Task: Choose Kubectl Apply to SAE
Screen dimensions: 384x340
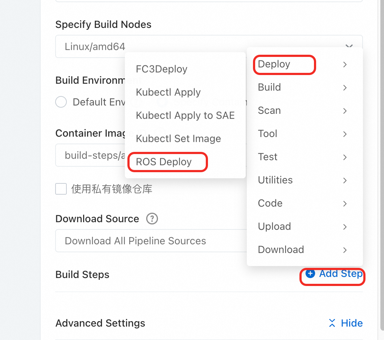Action: tap(185, 115)
